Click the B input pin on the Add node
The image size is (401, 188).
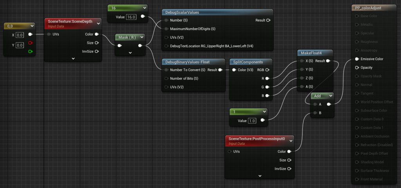[315, 113]
